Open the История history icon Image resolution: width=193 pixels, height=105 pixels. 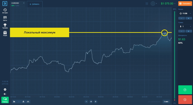(x=5, y=11)
